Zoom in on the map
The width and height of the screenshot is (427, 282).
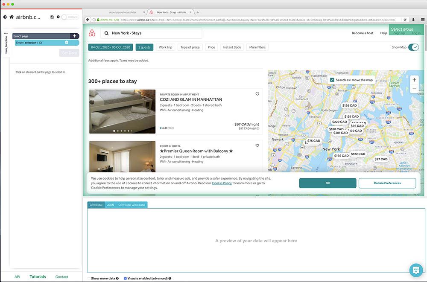(x=414, y=80)
